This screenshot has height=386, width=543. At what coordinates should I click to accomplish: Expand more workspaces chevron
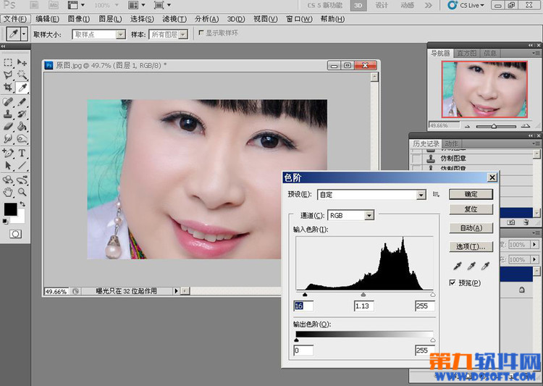(429, 5)
